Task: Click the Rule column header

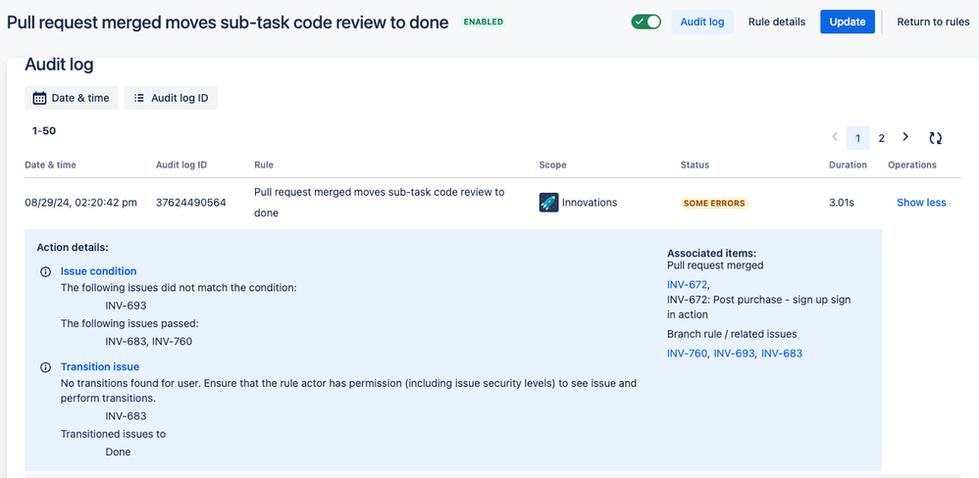Action: click(x=264, y=166)
